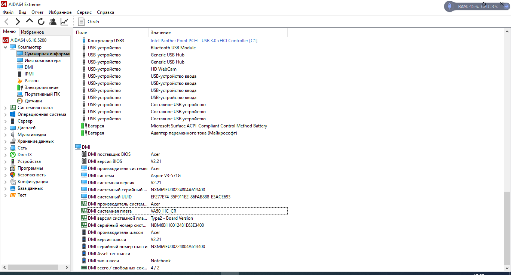Click the Поле column header
511x275 pixels.
coord(111,33)
